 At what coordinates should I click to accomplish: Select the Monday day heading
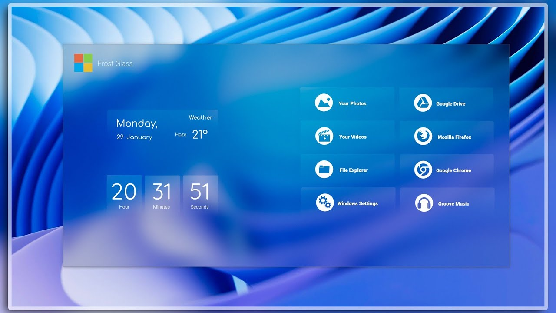coord(137,123)
